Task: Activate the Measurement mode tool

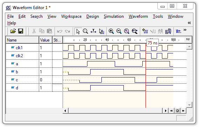Action: tap(93, 31)
